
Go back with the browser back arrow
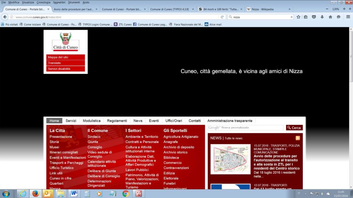[x=5, y=17]
